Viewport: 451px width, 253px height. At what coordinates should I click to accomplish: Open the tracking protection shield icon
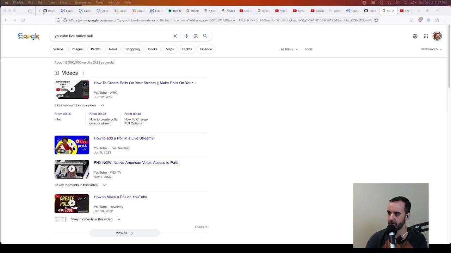point(58,20)
